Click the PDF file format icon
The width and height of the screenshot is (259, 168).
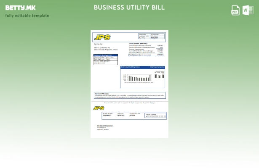(x=235, y=10)
